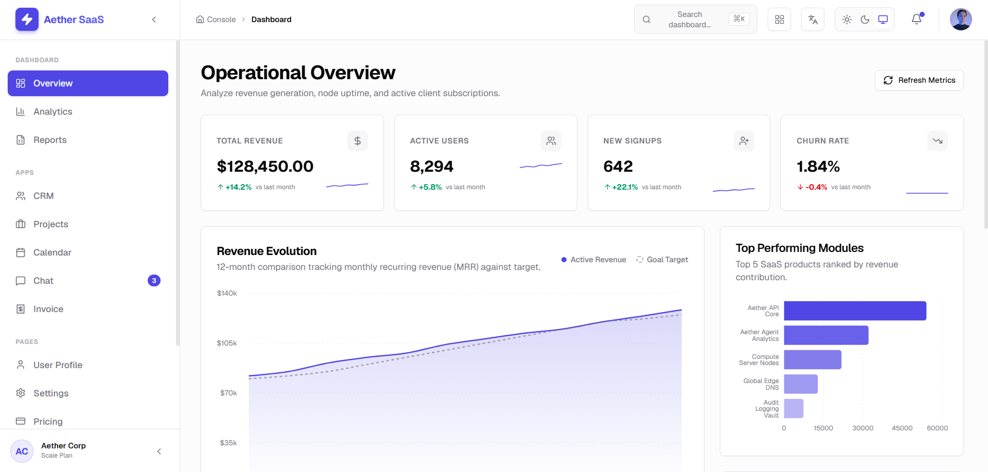
Task: Click the Aether API Core bar
Action: [855, 311]
